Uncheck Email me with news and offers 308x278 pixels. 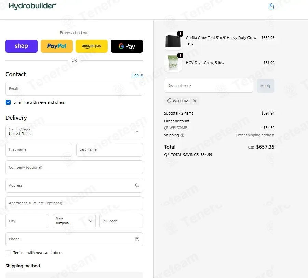coord(8,102)
